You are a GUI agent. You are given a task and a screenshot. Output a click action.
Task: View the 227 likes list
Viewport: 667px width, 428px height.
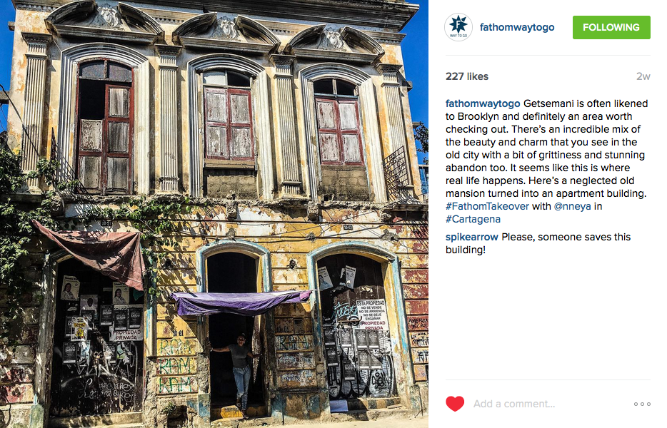[466, 76]
